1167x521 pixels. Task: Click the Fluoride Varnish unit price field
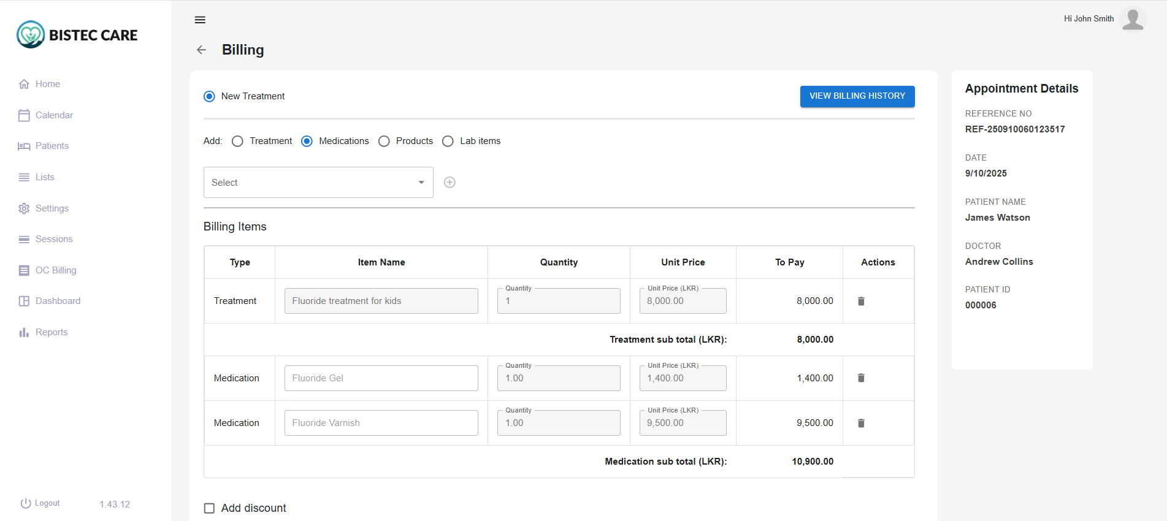(683, 423)
